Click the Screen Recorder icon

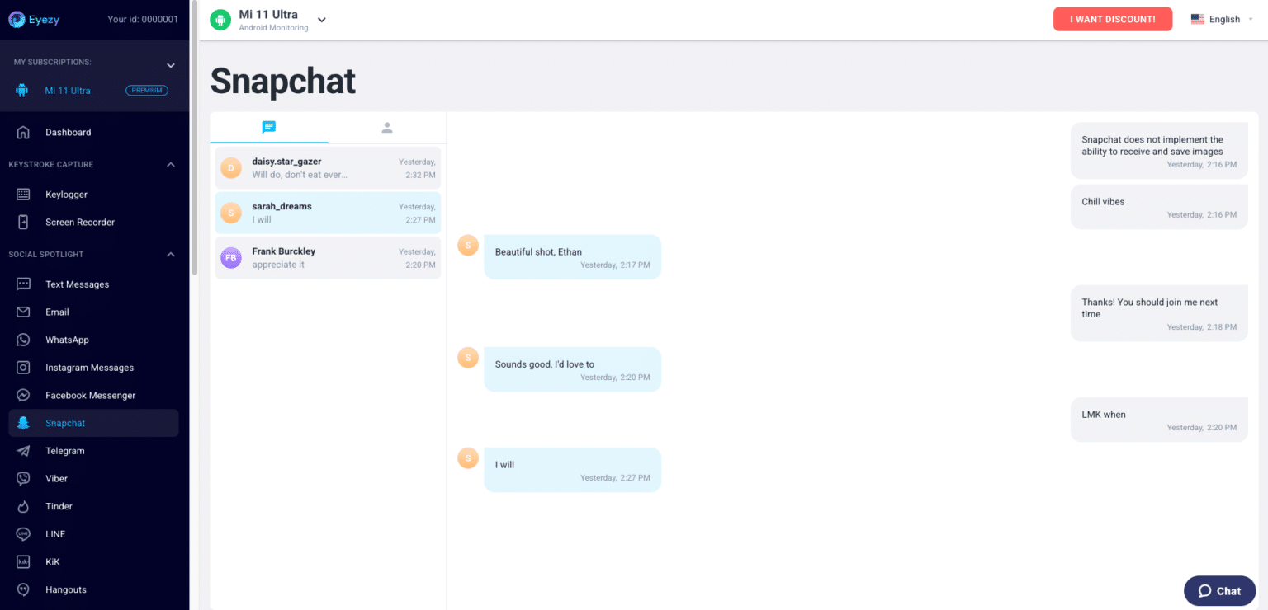click(23, 222)
